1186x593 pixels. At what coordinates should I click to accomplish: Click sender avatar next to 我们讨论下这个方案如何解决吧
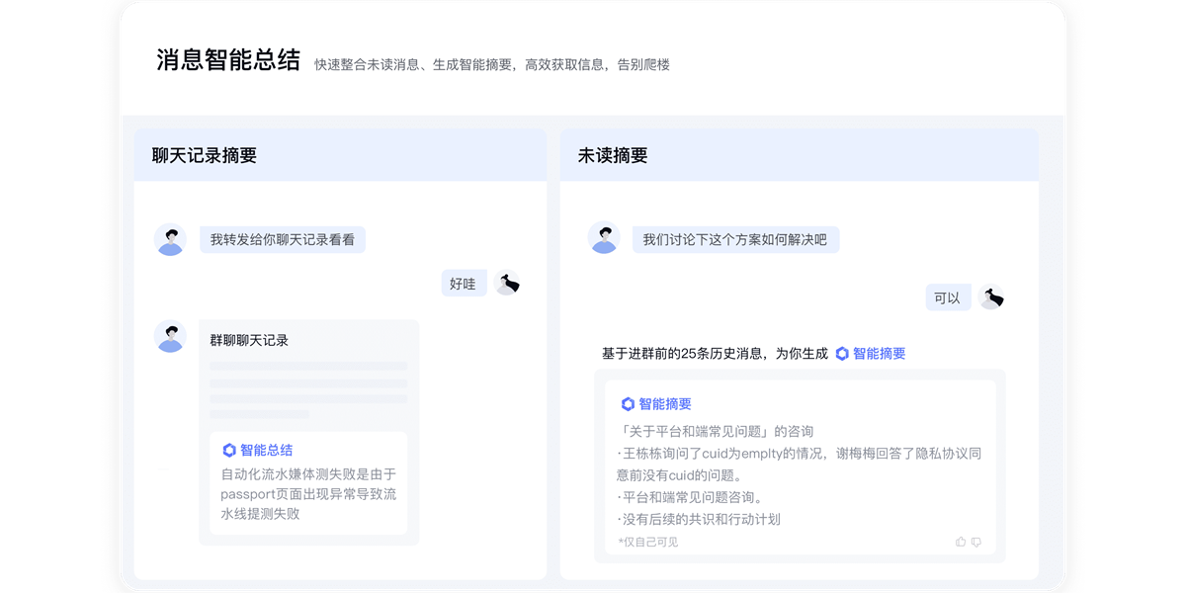pos(604,237)
